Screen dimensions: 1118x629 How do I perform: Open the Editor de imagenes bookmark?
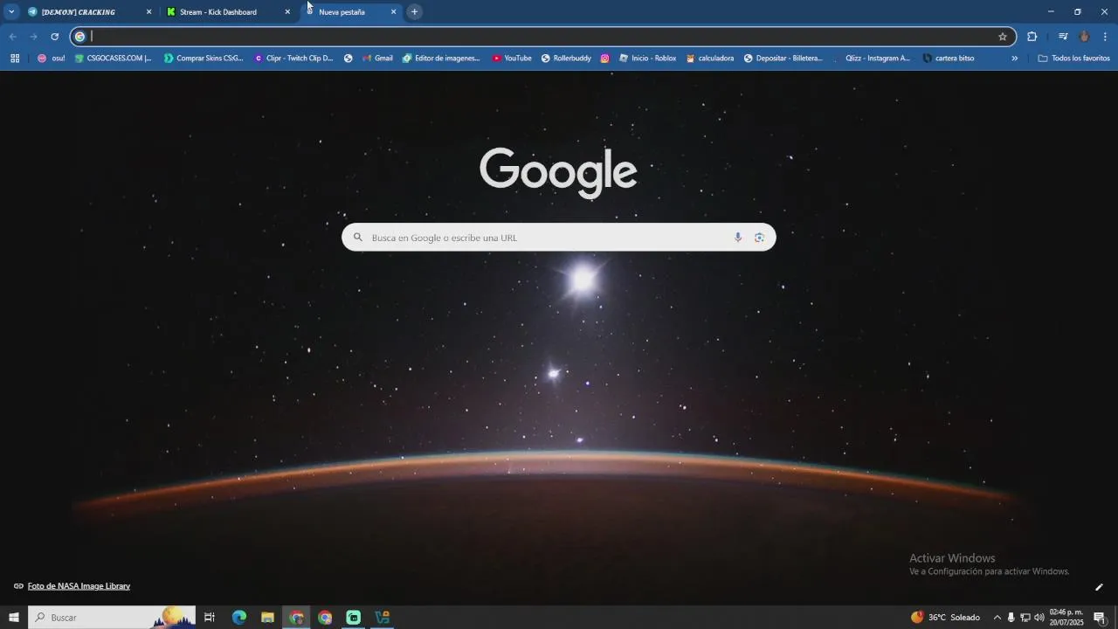(442, 59)
